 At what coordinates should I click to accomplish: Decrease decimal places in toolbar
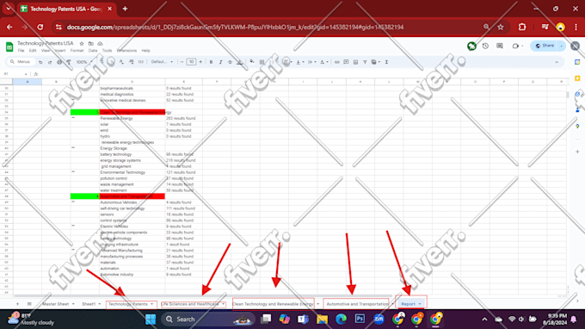pyautogui.click(x=121, y=62)
